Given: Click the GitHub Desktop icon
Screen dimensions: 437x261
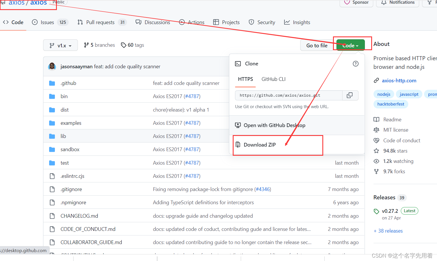Looking at the screenshot, I should [x=238, y=125].
